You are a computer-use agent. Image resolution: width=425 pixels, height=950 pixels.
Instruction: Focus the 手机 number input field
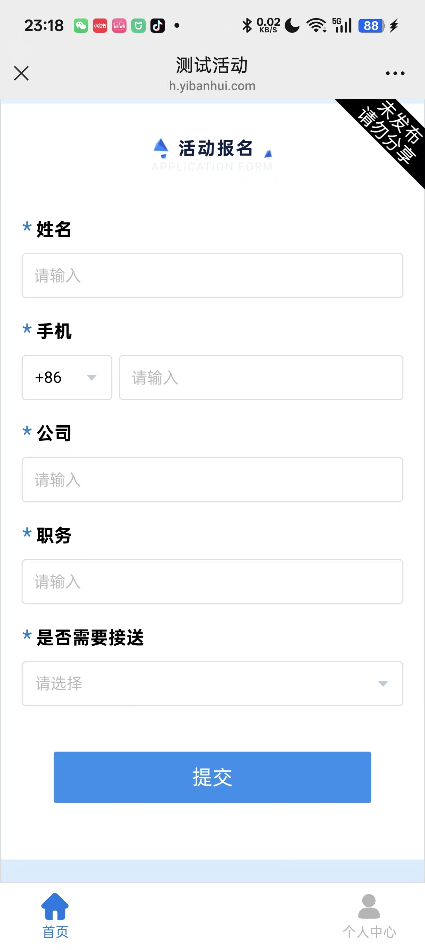click(x=261, y=378)
